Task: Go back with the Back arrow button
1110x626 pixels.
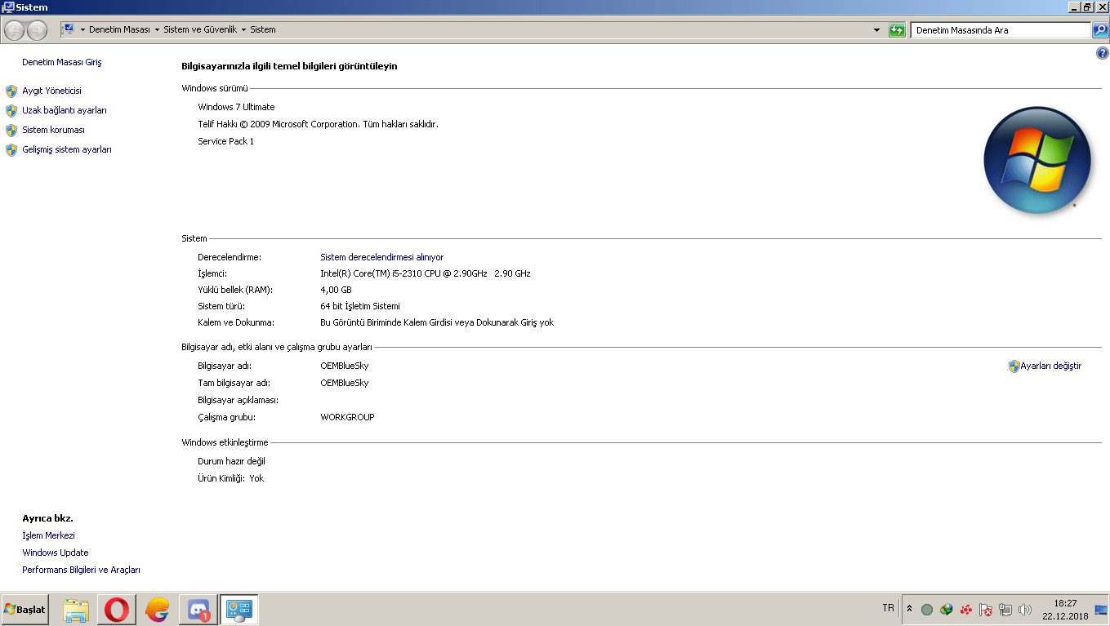Action: point(15,30)
